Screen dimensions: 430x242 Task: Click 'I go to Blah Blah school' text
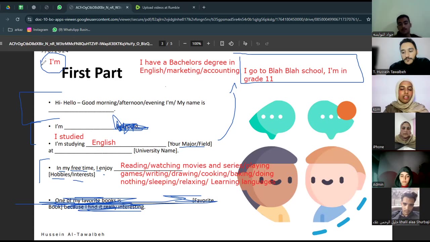[283, 71]
